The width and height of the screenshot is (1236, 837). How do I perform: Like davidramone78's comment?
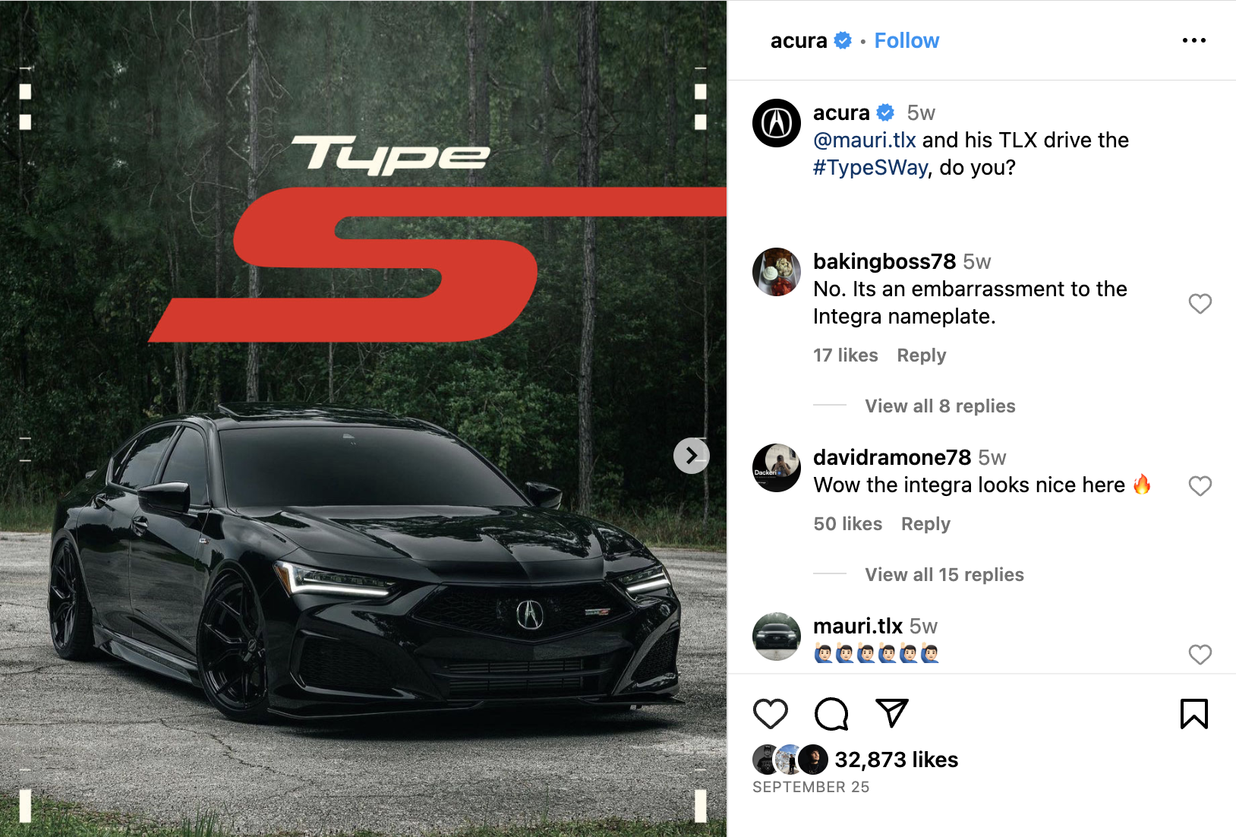point(1200,486)
